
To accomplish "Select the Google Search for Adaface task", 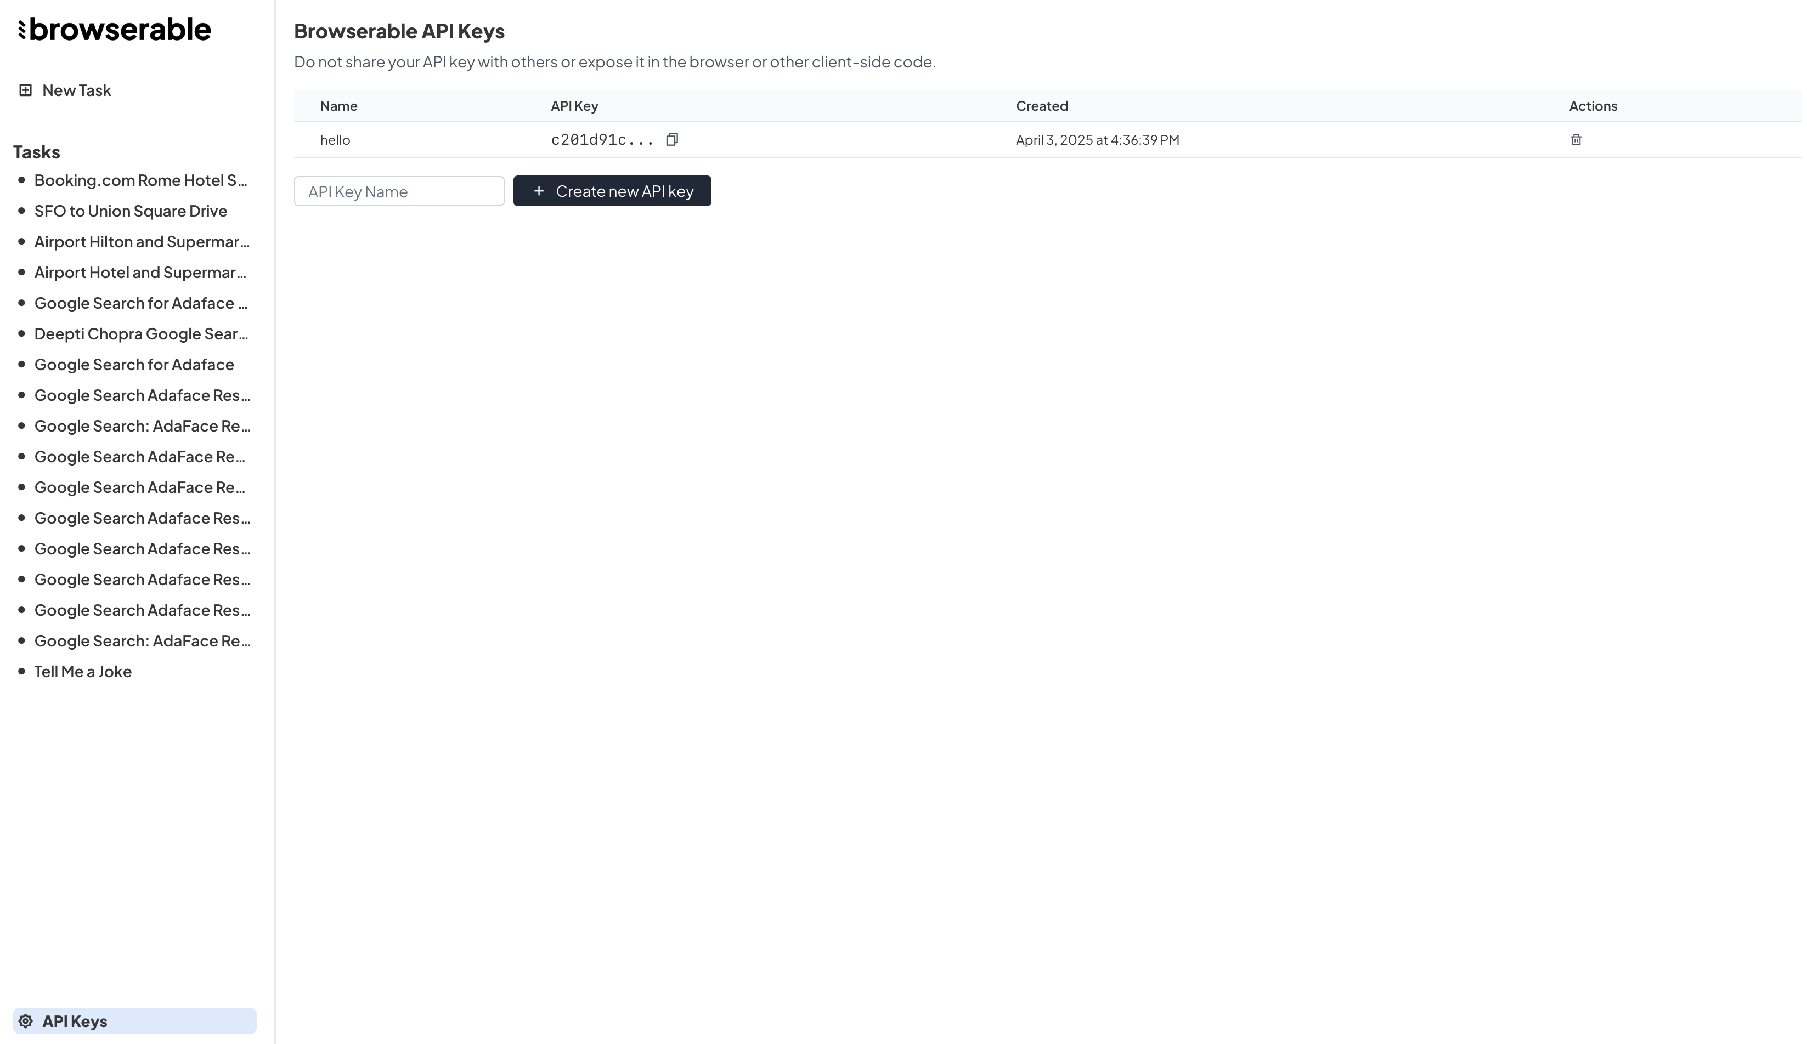I will click(134, 365).
